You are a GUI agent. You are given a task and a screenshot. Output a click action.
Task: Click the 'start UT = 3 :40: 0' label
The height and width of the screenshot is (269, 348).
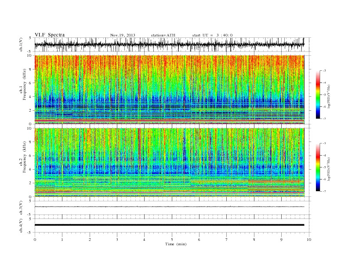pyautogui.click(x=212, y=35)
